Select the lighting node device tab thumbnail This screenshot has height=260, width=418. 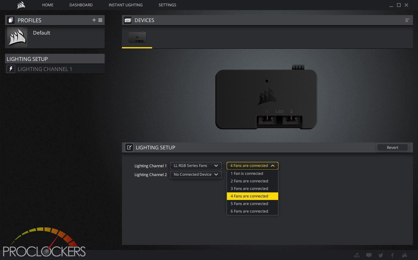tap(137, 37)
